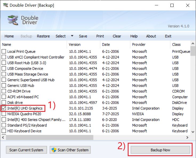Viewport: 196px width, 158px height.
Task: Click shield icon on Scan Other System
Action: tap(54, 150)
